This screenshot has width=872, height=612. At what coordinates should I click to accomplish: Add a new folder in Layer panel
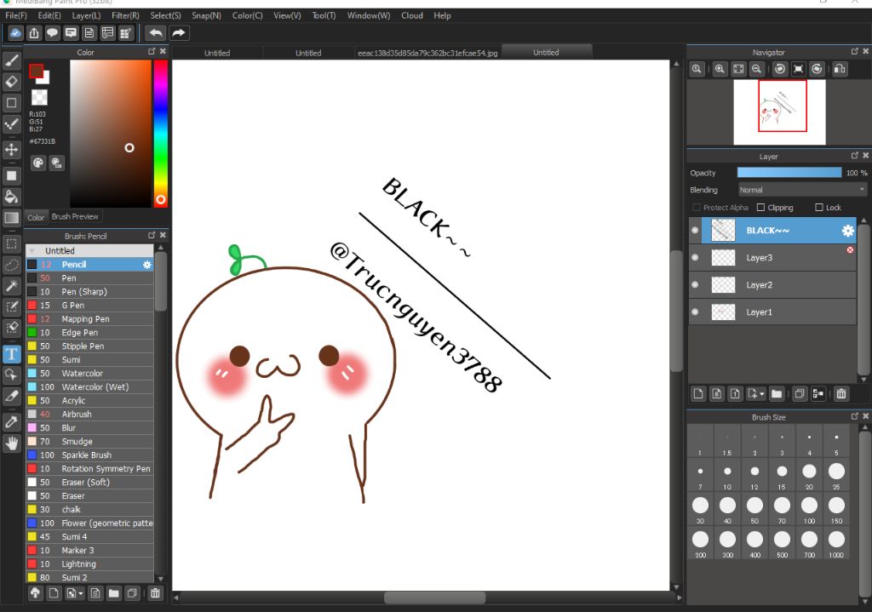click(x=777, y=394)
